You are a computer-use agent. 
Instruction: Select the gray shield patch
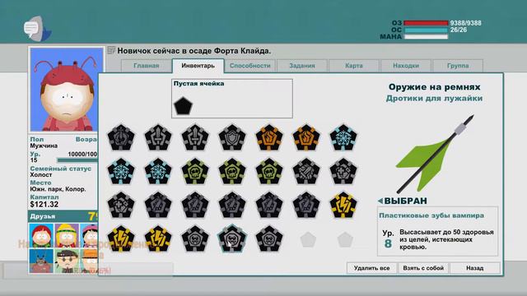pyautogui.click(x=232, y=137)
